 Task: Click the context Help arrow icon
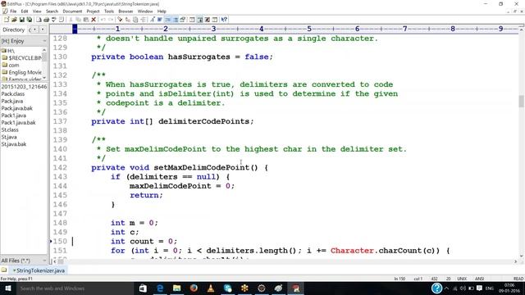click(224, 20)
